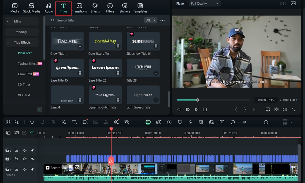The image size is (305, 183).
Task: Adjust the timeline zoom slider
Action: 245,122
